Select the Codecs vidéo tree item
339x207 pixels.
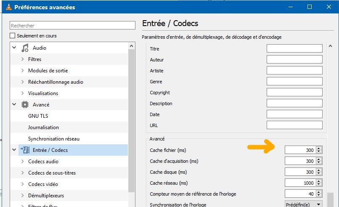click(43, 184)
